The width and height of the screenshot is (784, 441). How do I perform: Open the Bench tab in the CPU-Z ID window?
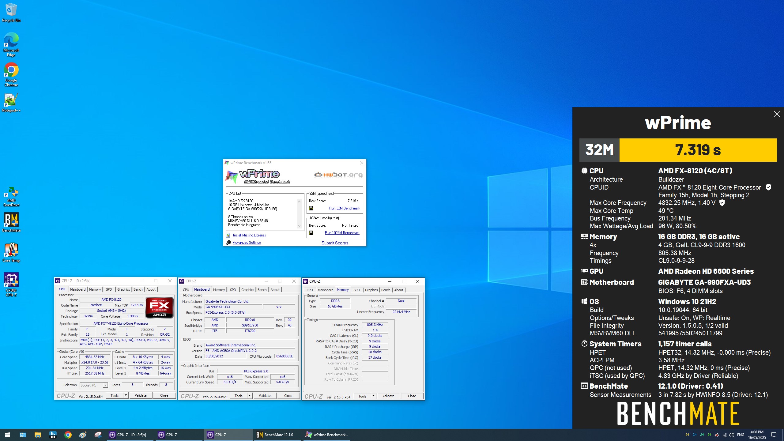coord(138,289)
